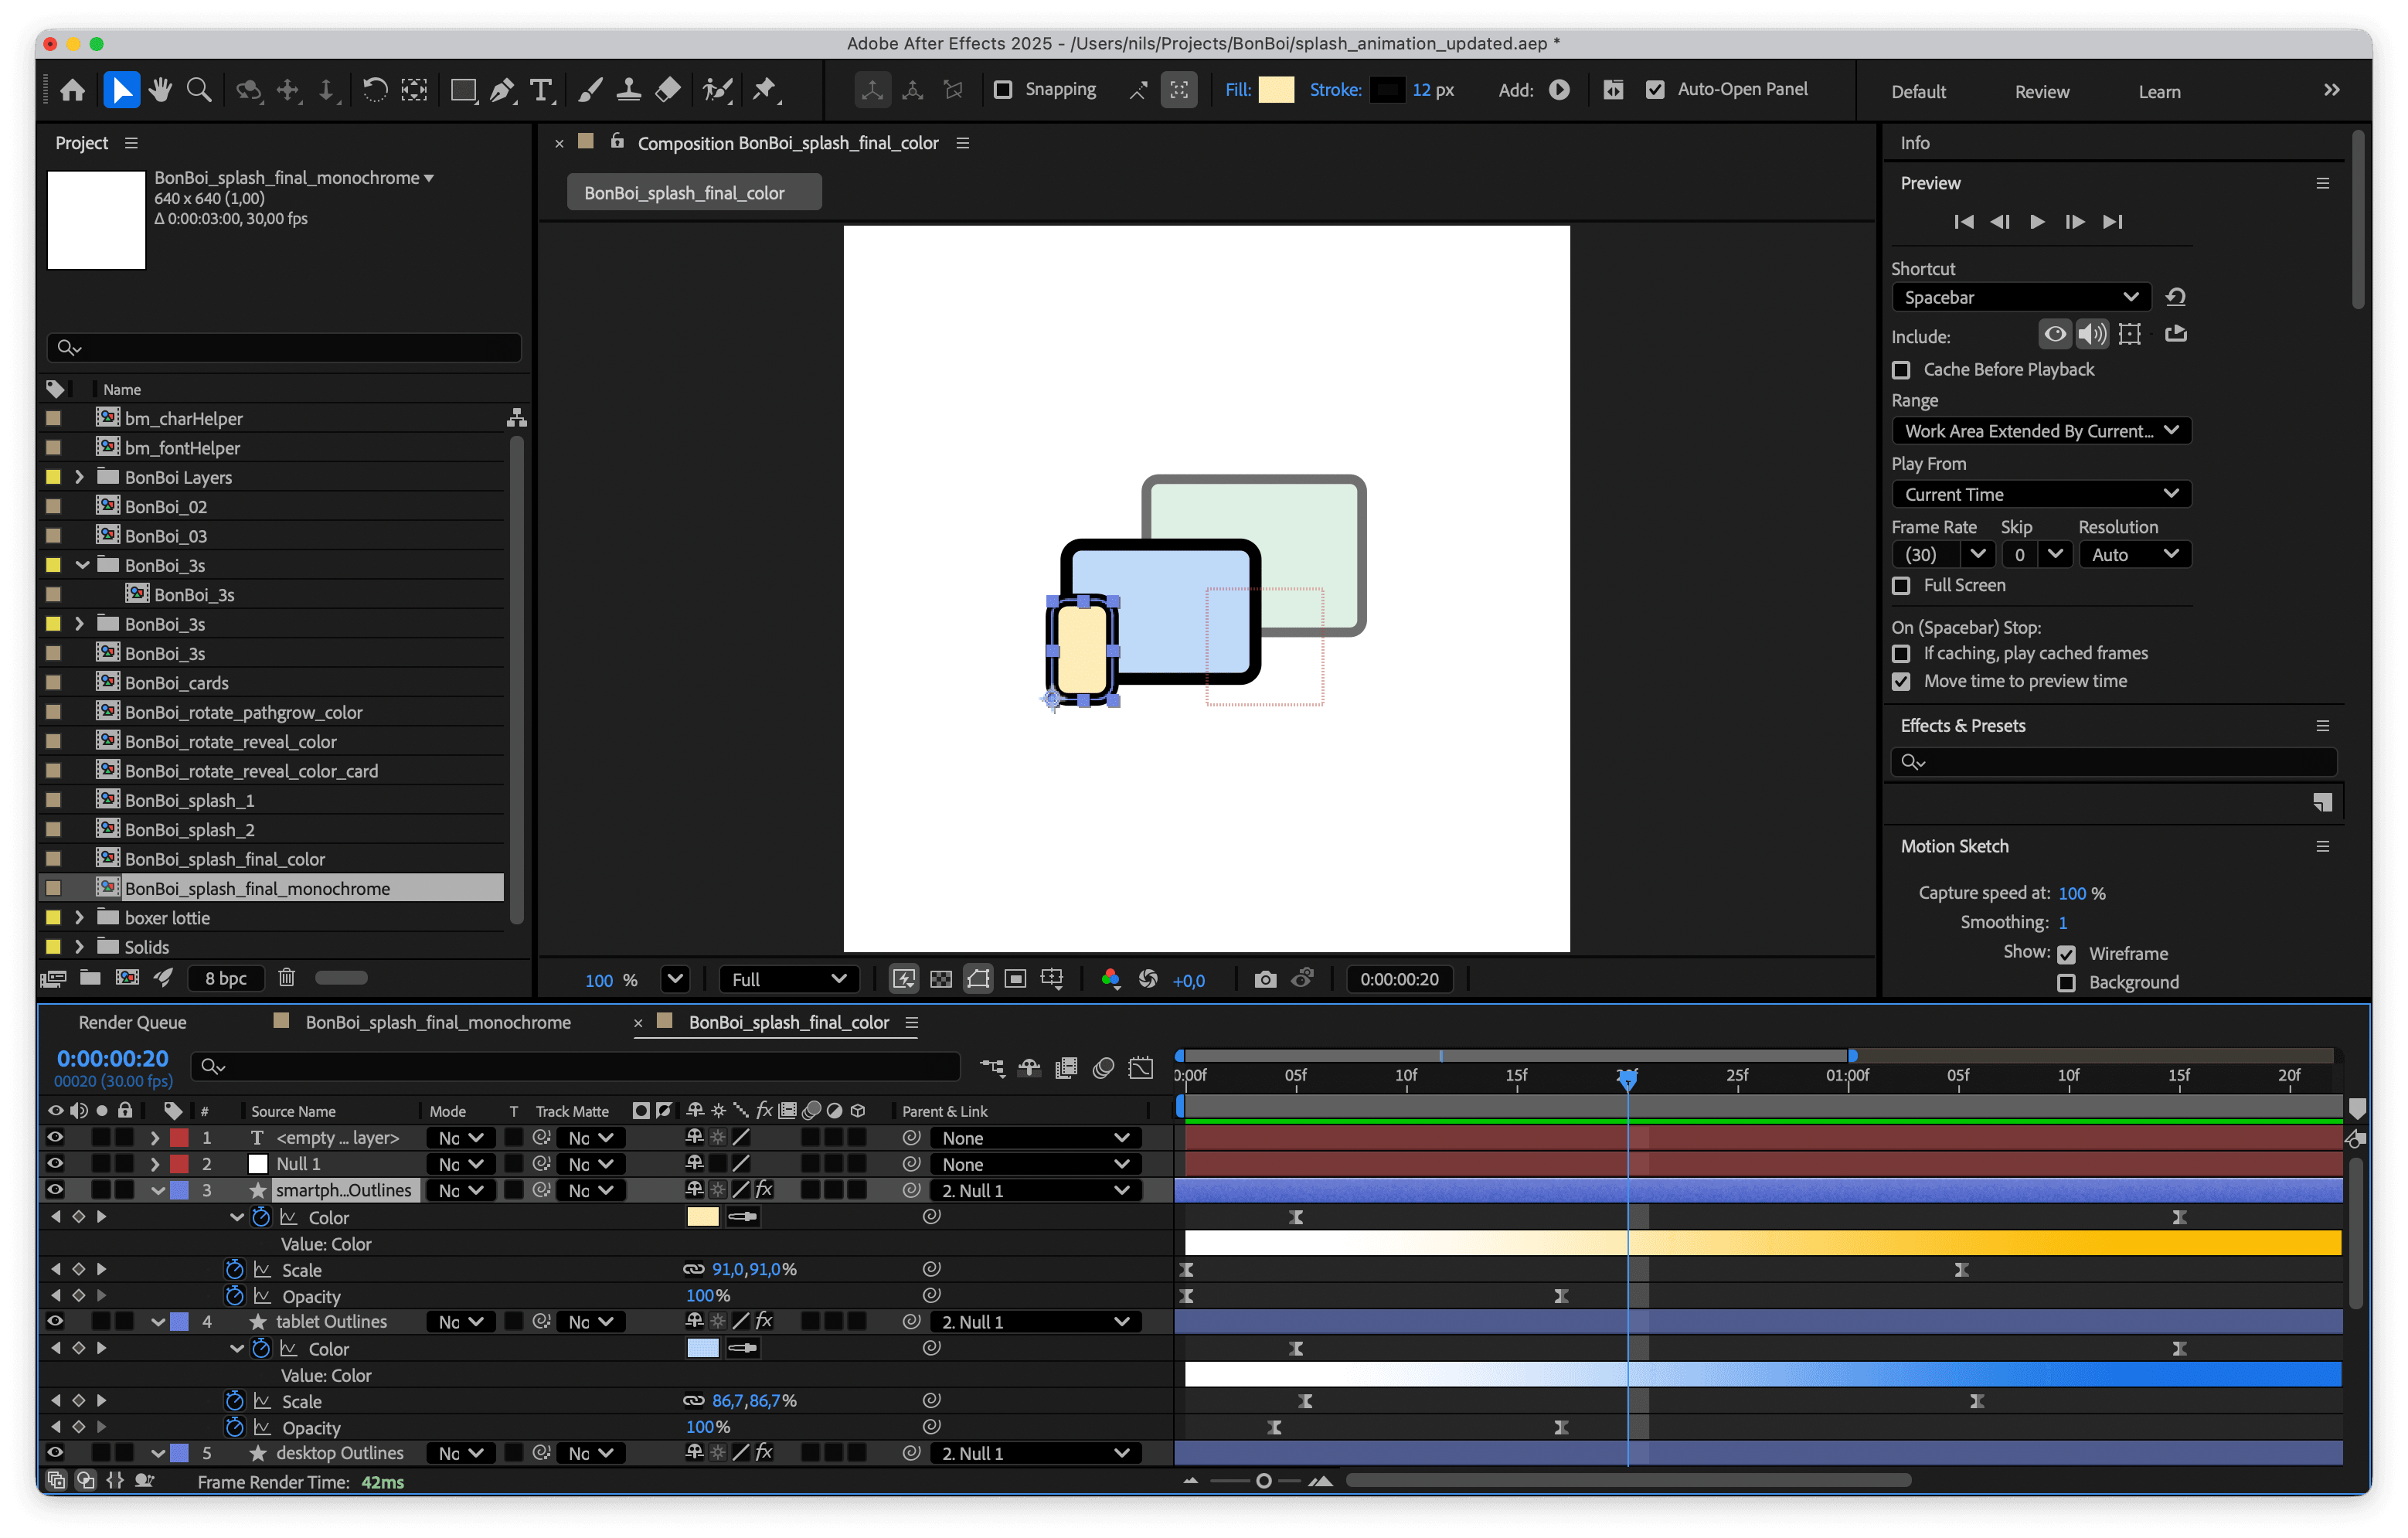Open the Resolution Full dropdown
Screen dimensions: 2408x1538
[788, 979]
